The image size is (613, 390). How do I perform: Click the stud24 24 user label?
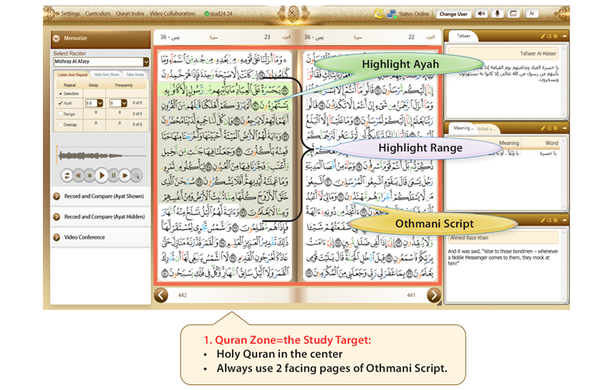(218, 14)
